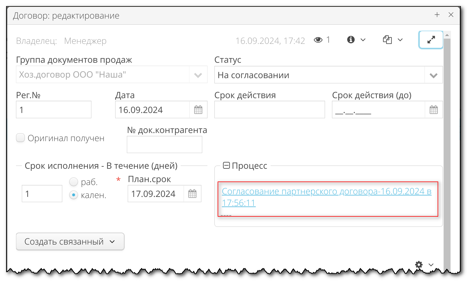467x282 pixels.
Task: Select the раб. radio button
Action: [x=74, y=182]
